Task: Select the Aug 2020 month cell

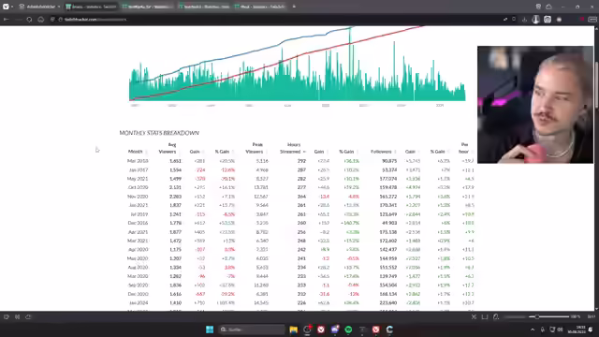Action: [x=138, y=268]
